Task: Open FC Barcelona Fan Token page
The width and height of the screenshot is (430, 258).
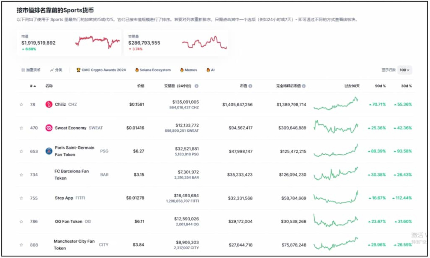Action: coord(71,175)
